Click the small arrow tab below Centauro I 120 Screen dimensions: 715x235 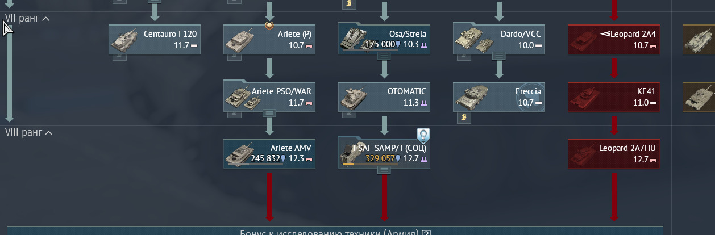click(x=120, y=57)
